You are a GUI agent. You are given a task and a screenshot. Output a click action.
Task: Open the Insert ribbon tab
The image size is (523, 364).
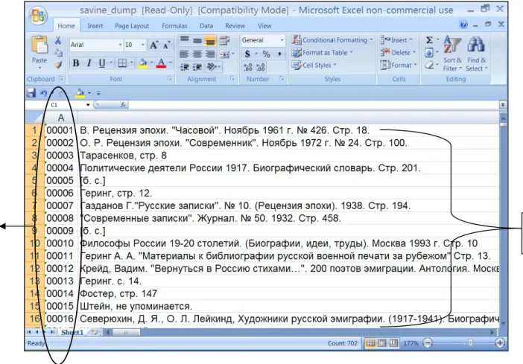(x=95, y=25)
